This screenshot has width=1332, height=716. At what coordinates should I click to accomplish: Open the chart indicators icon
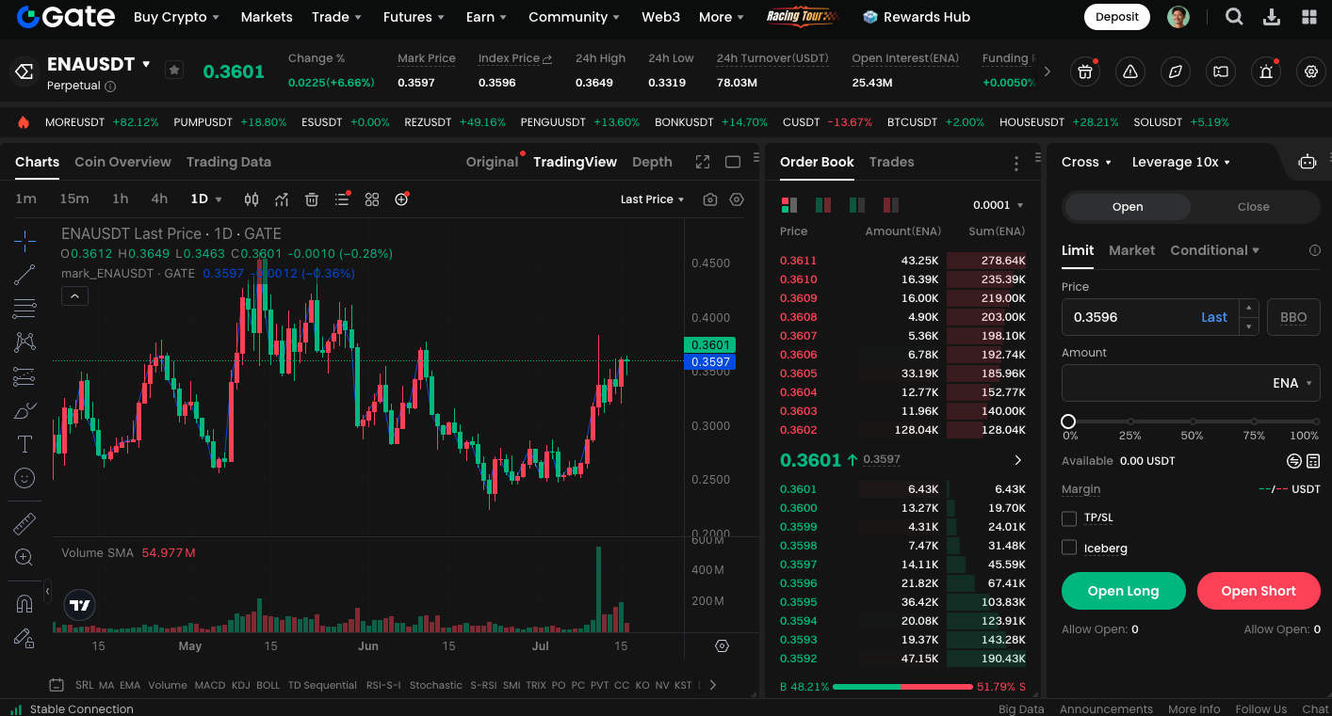[x=282, y=199]
